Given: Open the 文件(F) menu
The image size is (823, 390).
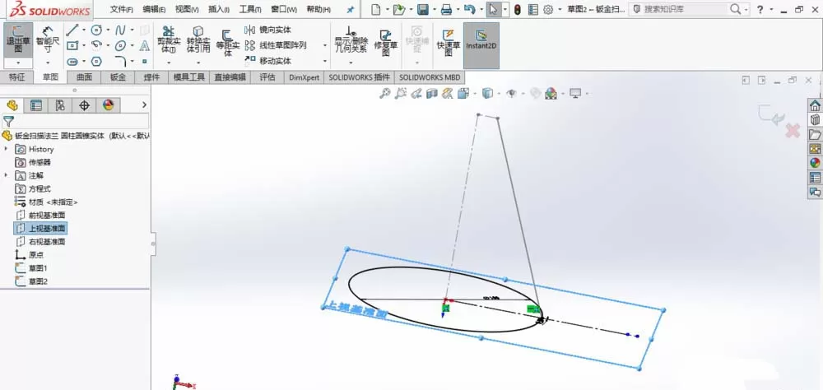Looking at the screenshot, I should 121,9.
